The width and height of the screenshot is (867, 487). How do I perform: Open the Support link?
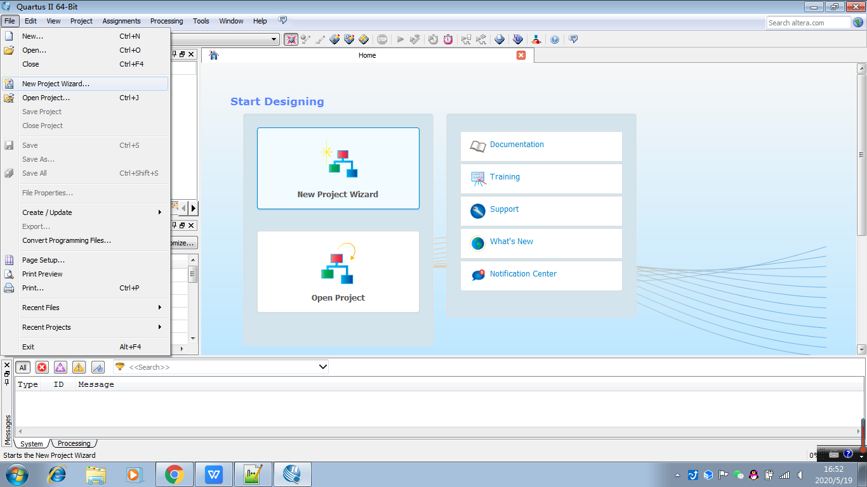click(x=504, y=209)
